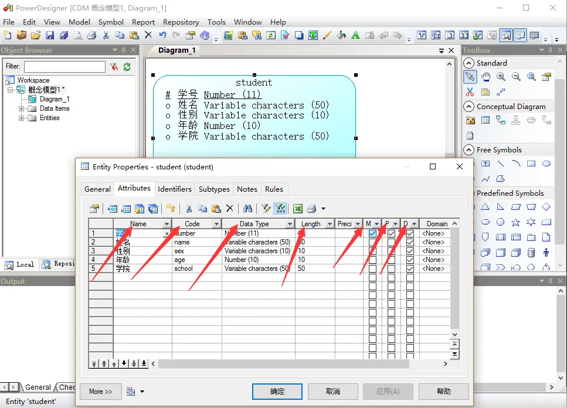Open find with the binoculars icon
The width and height of the screenshot is (567, 408).
pos(249,208)
